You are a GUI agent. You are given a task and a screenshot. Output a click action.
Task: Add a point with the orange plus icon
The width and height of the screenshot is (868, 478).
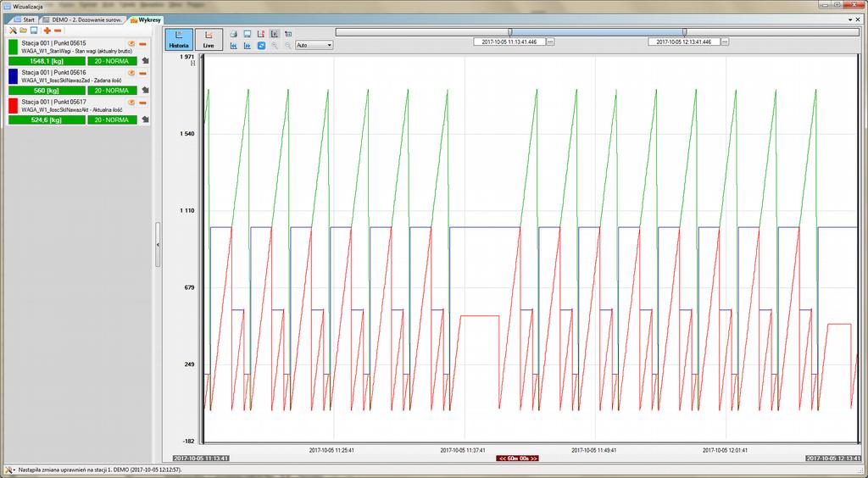(47, 31)
